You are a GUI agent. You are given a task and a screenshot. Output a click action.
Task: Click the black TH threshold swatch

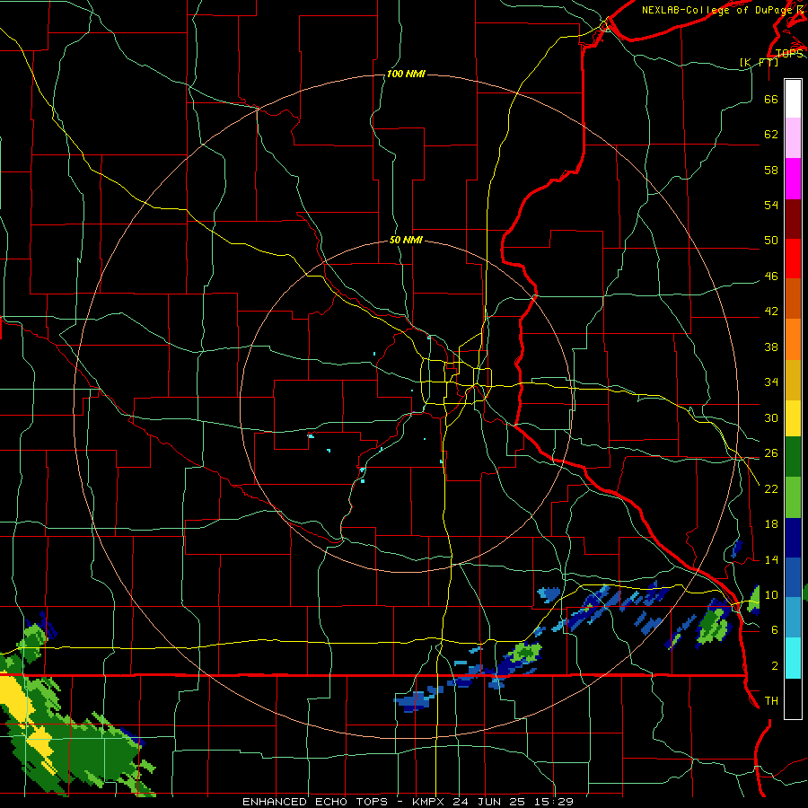(x=793, y=698)
